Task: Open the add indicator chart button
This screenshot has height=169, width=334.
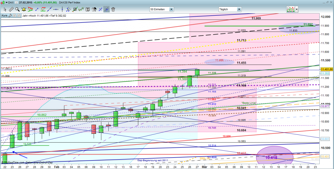Action: tap(291, 9)
